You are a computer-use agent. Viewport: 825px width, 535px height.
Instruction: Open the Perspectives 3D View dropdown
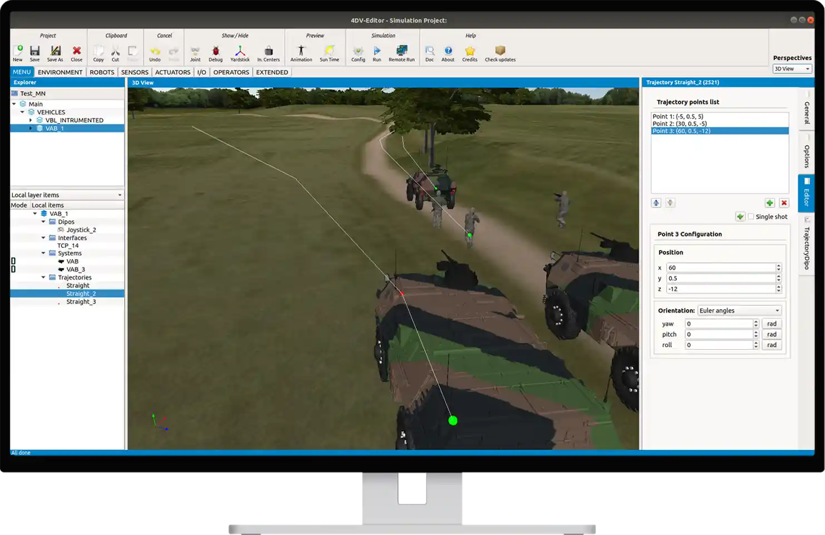click(x=792, y=69)
